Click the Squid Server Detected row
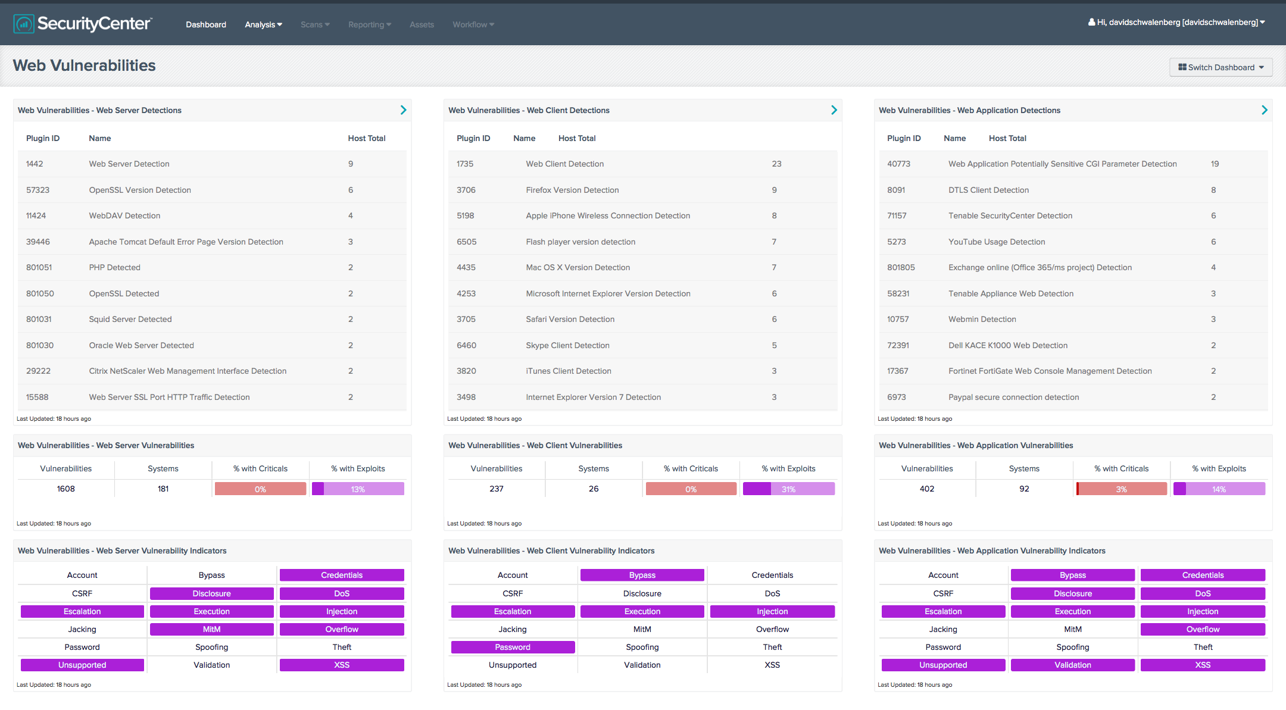The height and width of the screenshot is (710, 1286). (x=213, y=319)
